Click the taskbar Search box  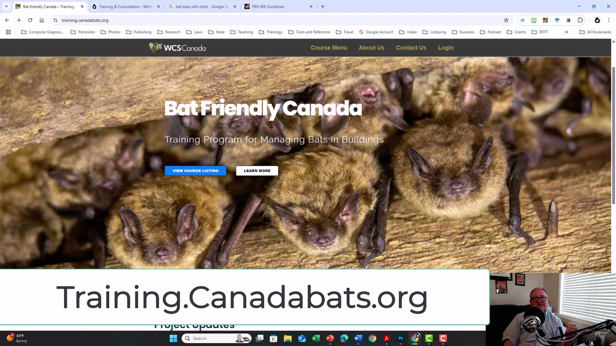[x=217, y=338]
